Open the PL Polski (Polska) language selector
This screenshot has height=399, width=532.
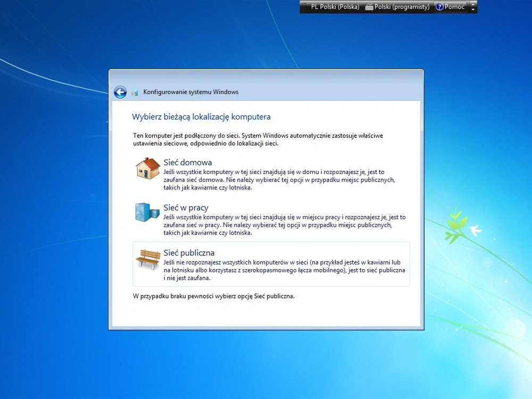point(335,7)
